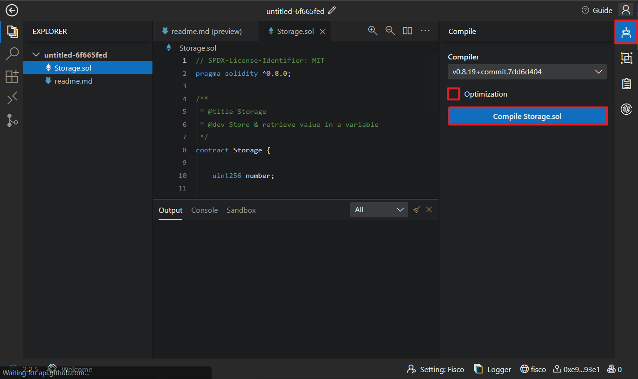Close the Storage.sol editor tab
This screenshot has width=638, height=379.
[x=323, y=32]
